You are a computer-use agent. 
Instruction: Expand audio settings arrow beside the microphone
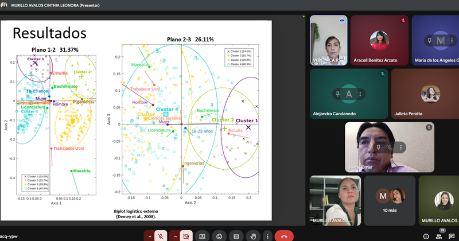(x=149, y=236)
